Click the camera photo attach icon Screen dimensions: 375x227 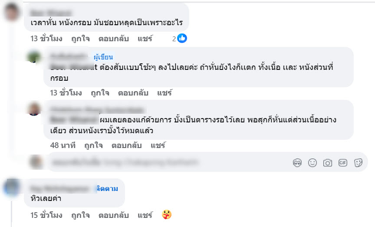coord(328,163)
